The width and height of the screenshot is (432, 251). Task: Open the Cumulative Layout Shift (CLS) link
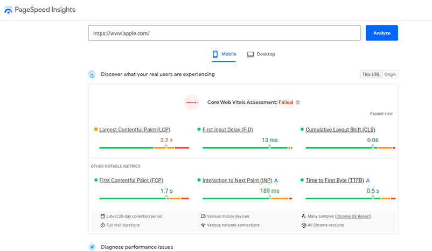pyautogui.click(x=340, y=130)
